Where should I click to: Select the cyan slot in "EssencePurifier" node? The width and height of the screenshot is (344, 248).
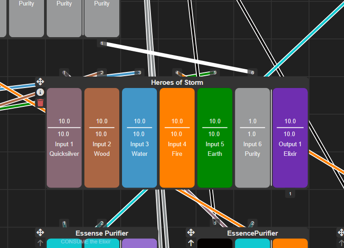[x=253, y=243]
